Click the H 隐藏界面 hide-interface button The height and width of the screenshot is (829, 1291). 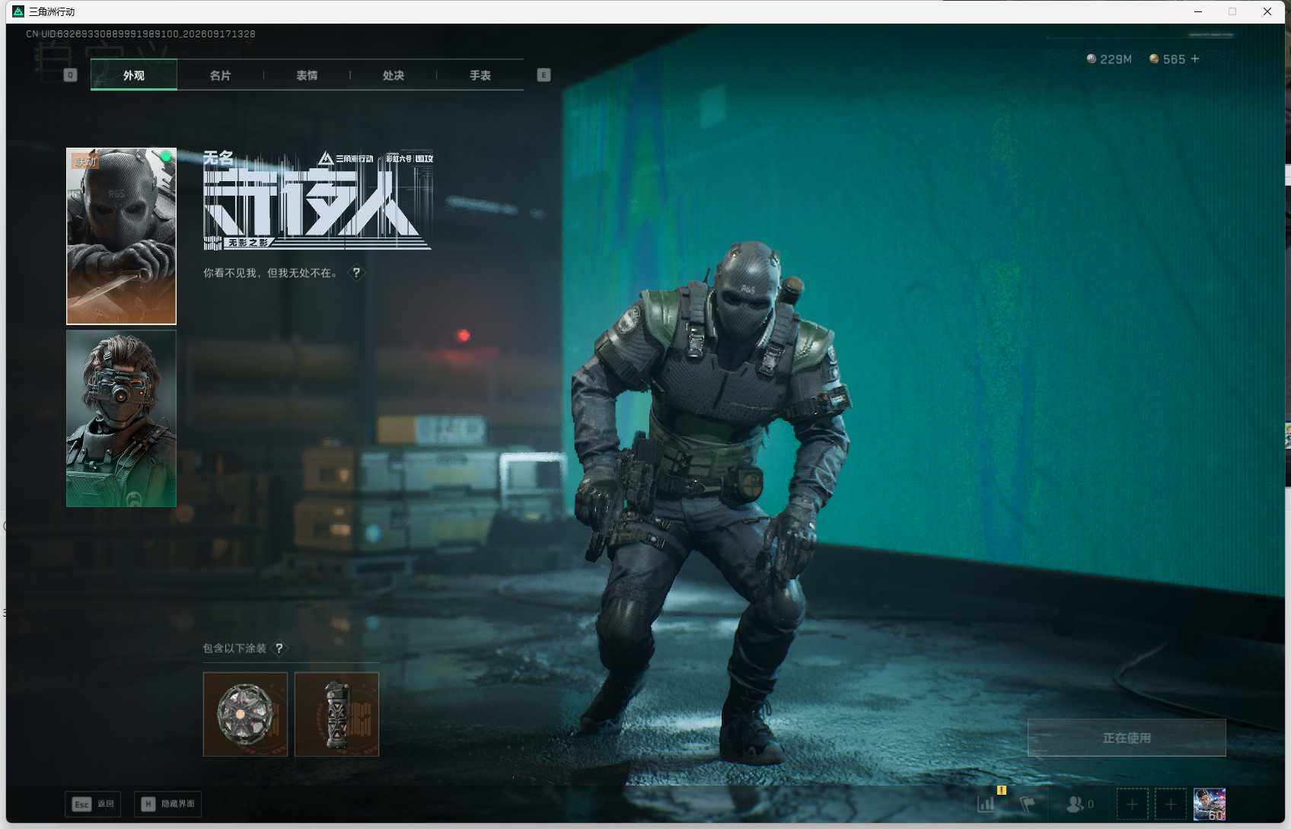[x=168, y=804]
